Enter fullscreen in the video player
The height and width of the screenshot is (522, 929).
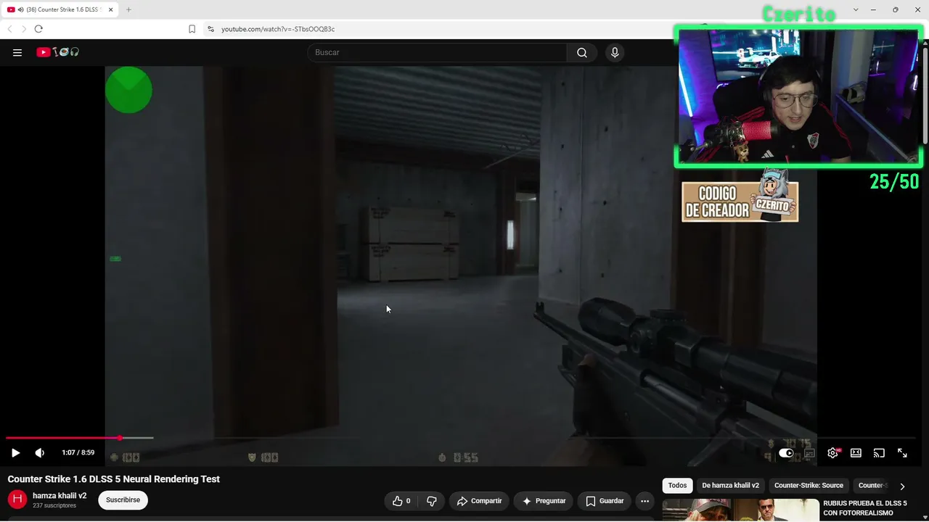pos(902,453)
